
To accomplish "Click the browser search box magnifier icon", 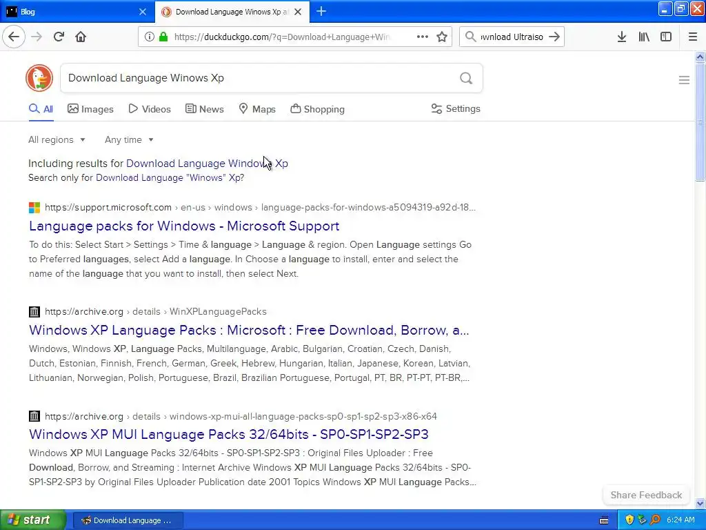I will coord(470,37).
